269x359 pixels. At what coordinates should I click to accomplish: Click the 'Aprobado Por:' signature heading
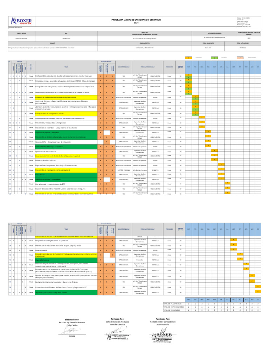(163, 319)
